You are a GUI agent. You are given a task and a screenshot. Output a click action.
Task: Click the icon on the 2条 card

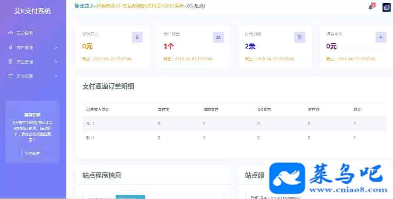click(300, 38)
